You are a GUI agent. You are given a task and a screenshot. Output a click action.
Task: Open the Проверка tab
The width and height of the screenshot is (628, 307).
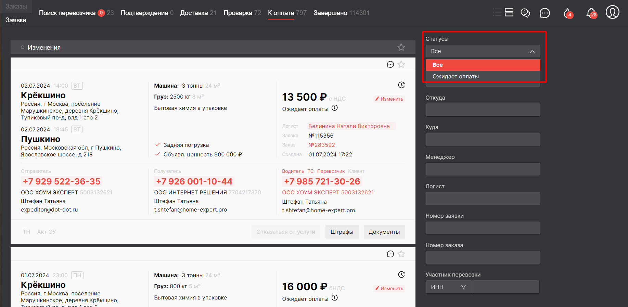click(x=238, y=13)
